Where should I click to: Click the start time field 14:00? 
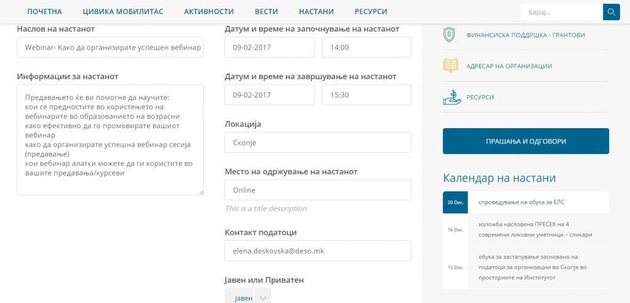tap(367, 47)
